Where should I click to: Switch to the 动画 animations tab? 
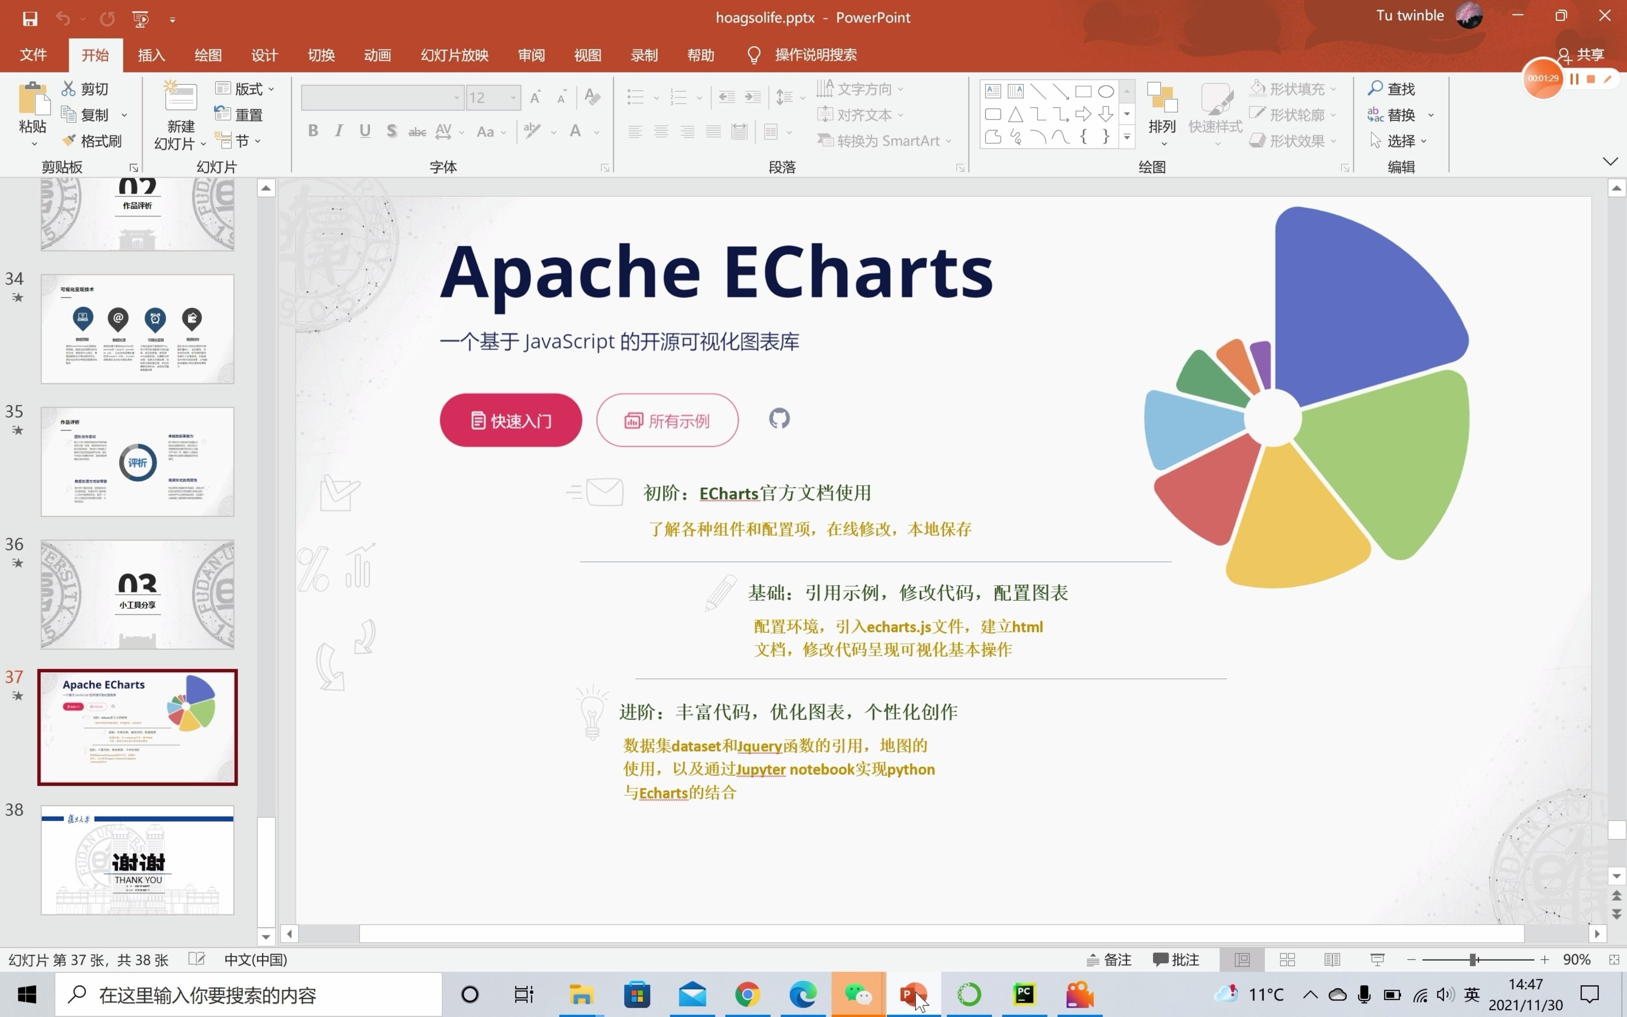point(377,55)
